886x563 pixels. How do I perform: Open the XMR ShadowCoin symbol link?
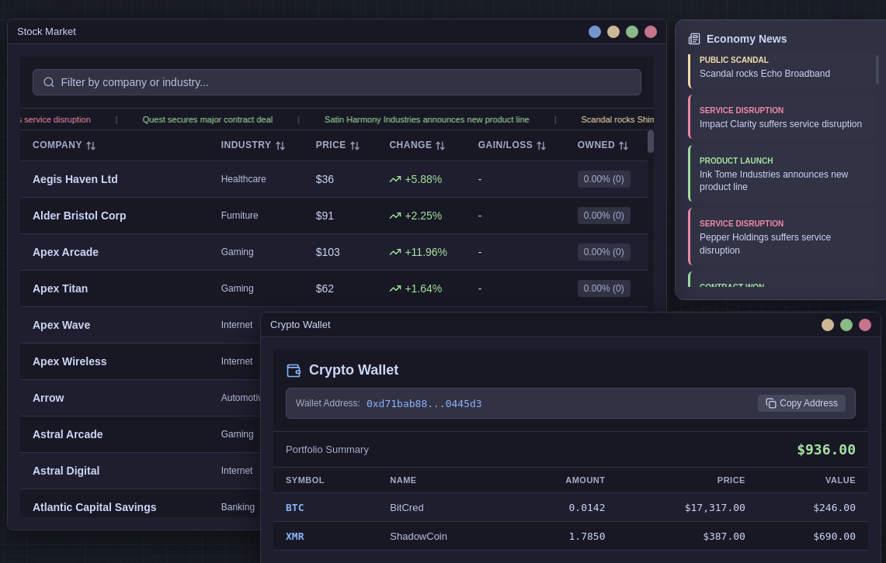tap(295, 537)
